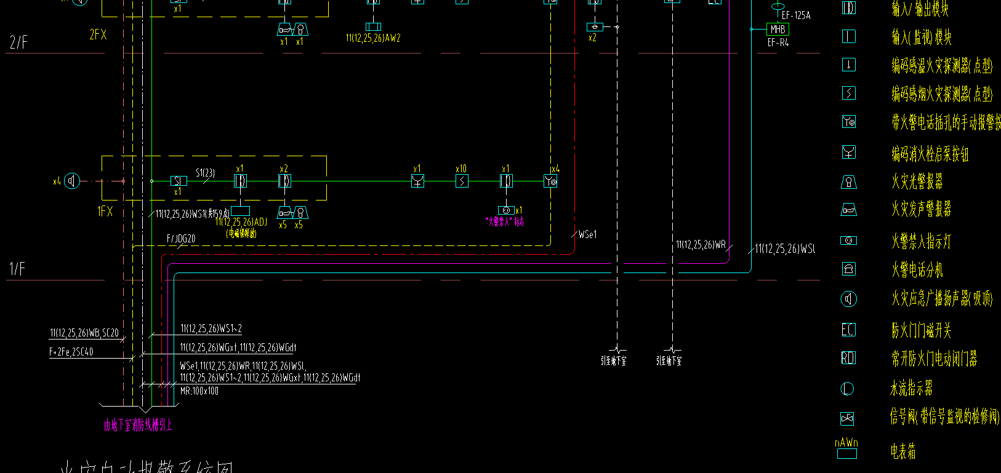
Task: Select the 输入(监视)模块 legend symbol
Action: (x=849, y=36)
